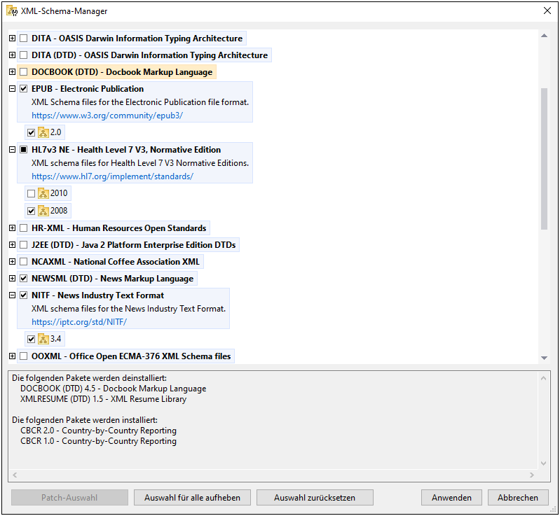This screenshot has width=560, height=516.
Task: Click the Anwenden button
Action: (x=451, y=498)
